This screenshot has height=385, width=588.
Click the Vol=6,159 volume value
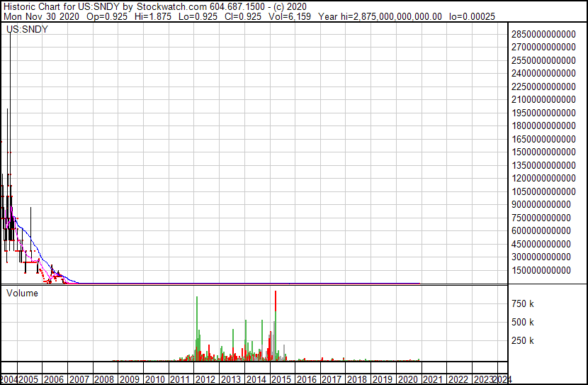click(290, 16)
